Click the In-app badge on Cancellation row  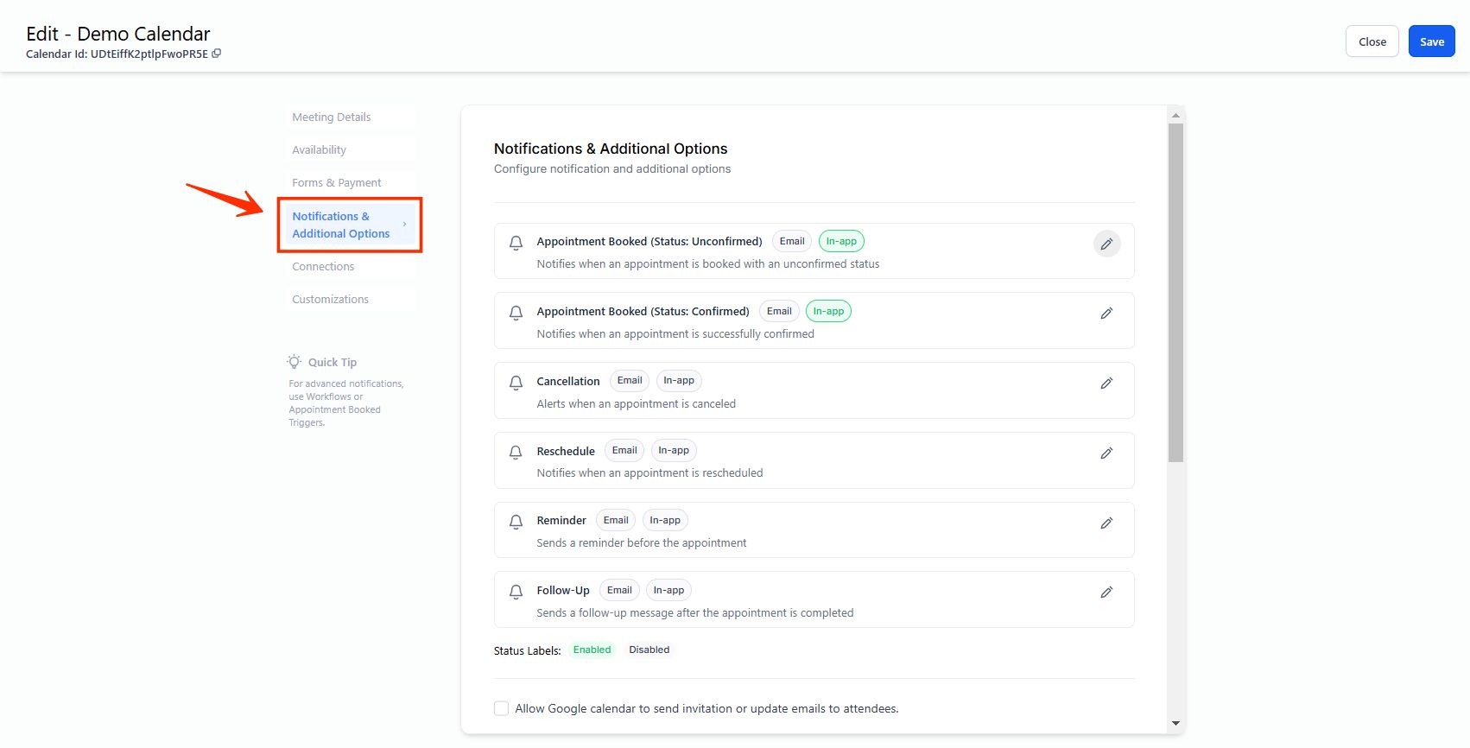pos(679,381)
